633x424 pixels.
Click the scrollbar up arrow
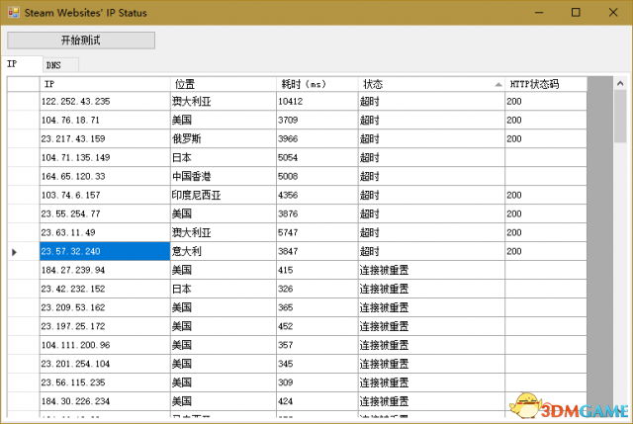tap(620, 83)
